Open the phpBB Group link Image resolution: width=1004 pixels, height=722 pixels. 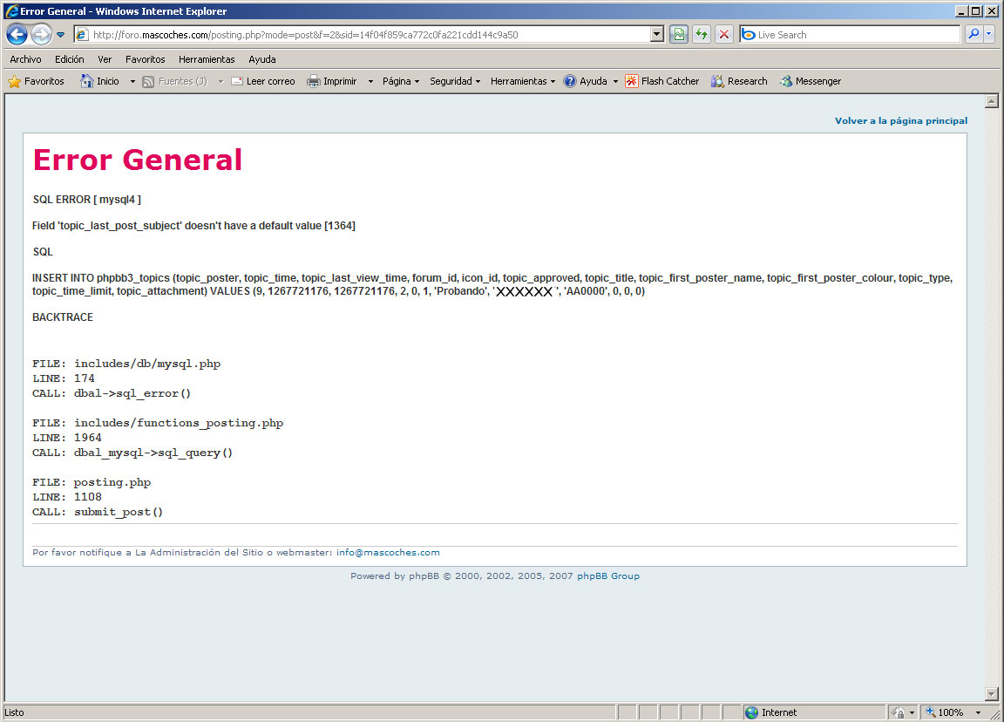point(608,576)
